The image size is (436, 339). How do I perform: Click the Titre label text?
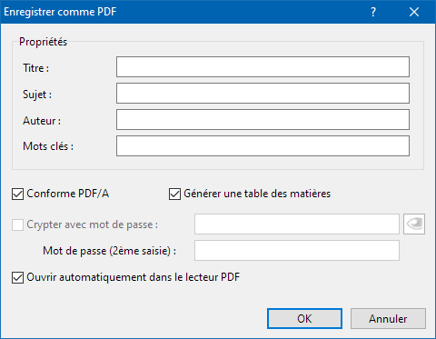[x=35, y=68]
